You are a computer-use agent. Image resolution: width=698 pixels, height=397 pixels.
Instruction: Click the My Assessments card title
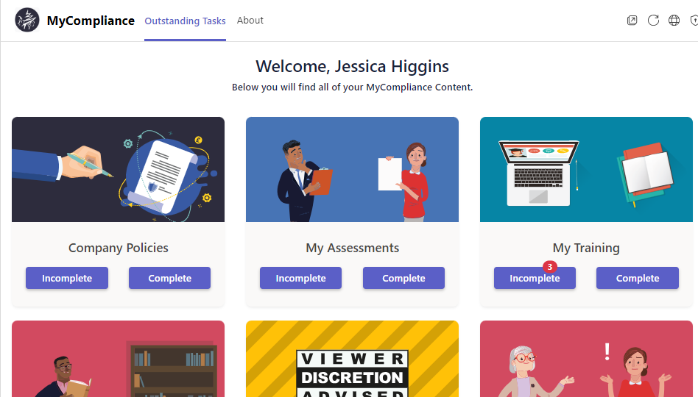(352, 248)
